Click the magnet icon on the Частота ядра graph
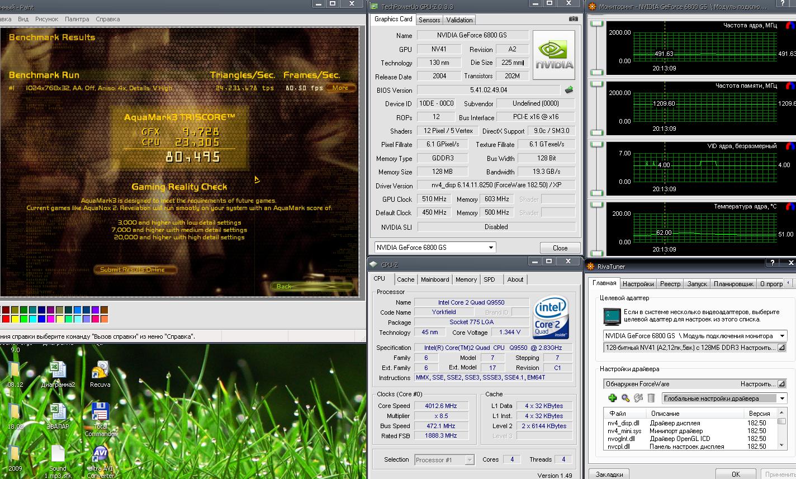 pyautogui.click(x=790, y=26)
